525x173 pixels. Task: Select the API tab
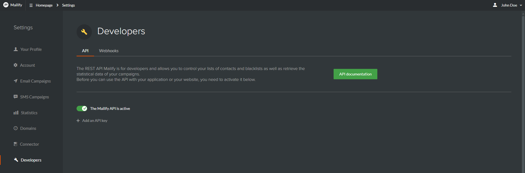coord(85,51)
